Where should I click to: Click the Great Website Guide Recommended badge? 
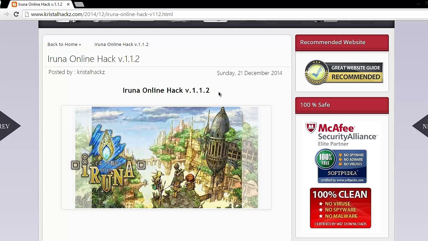[344, 72]
